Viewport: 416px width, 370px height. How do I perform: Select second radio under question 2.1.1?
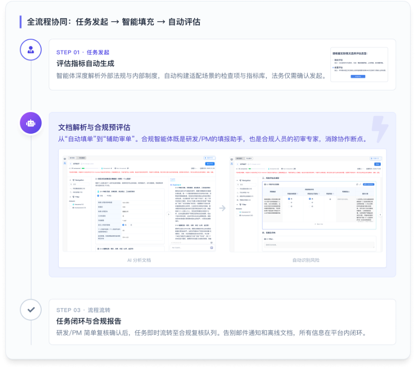tap(105, 196)
